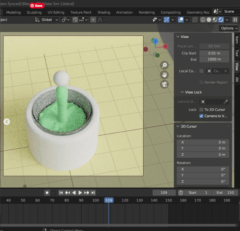Open the Options dropdown

pyautogui.click(x=229, y=28)
